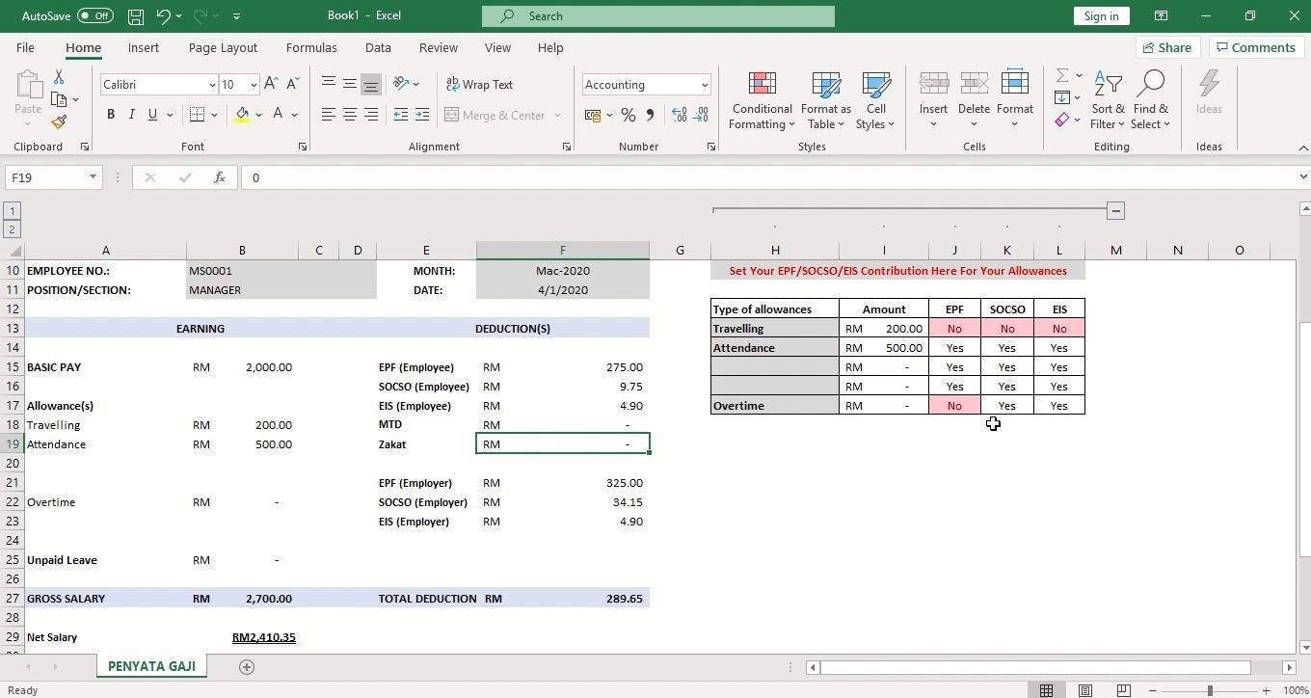Image resolution: width=1311 pixels, height=698 pixels.
Task: Open the Sort & Filter menu
Action: click(x=1108, y=100)
